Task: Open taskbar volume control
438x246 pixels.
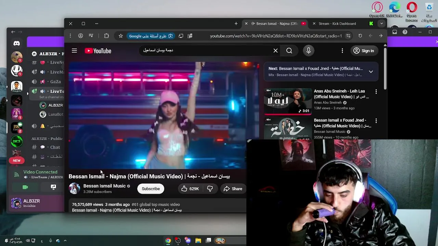Action: (x=28, y=241)
